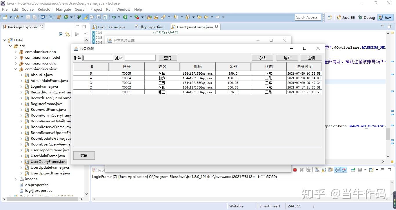Click the 解冻 unfreeze button
The height and width of the screenshot is (210, 396).
(x=287, y=58)
